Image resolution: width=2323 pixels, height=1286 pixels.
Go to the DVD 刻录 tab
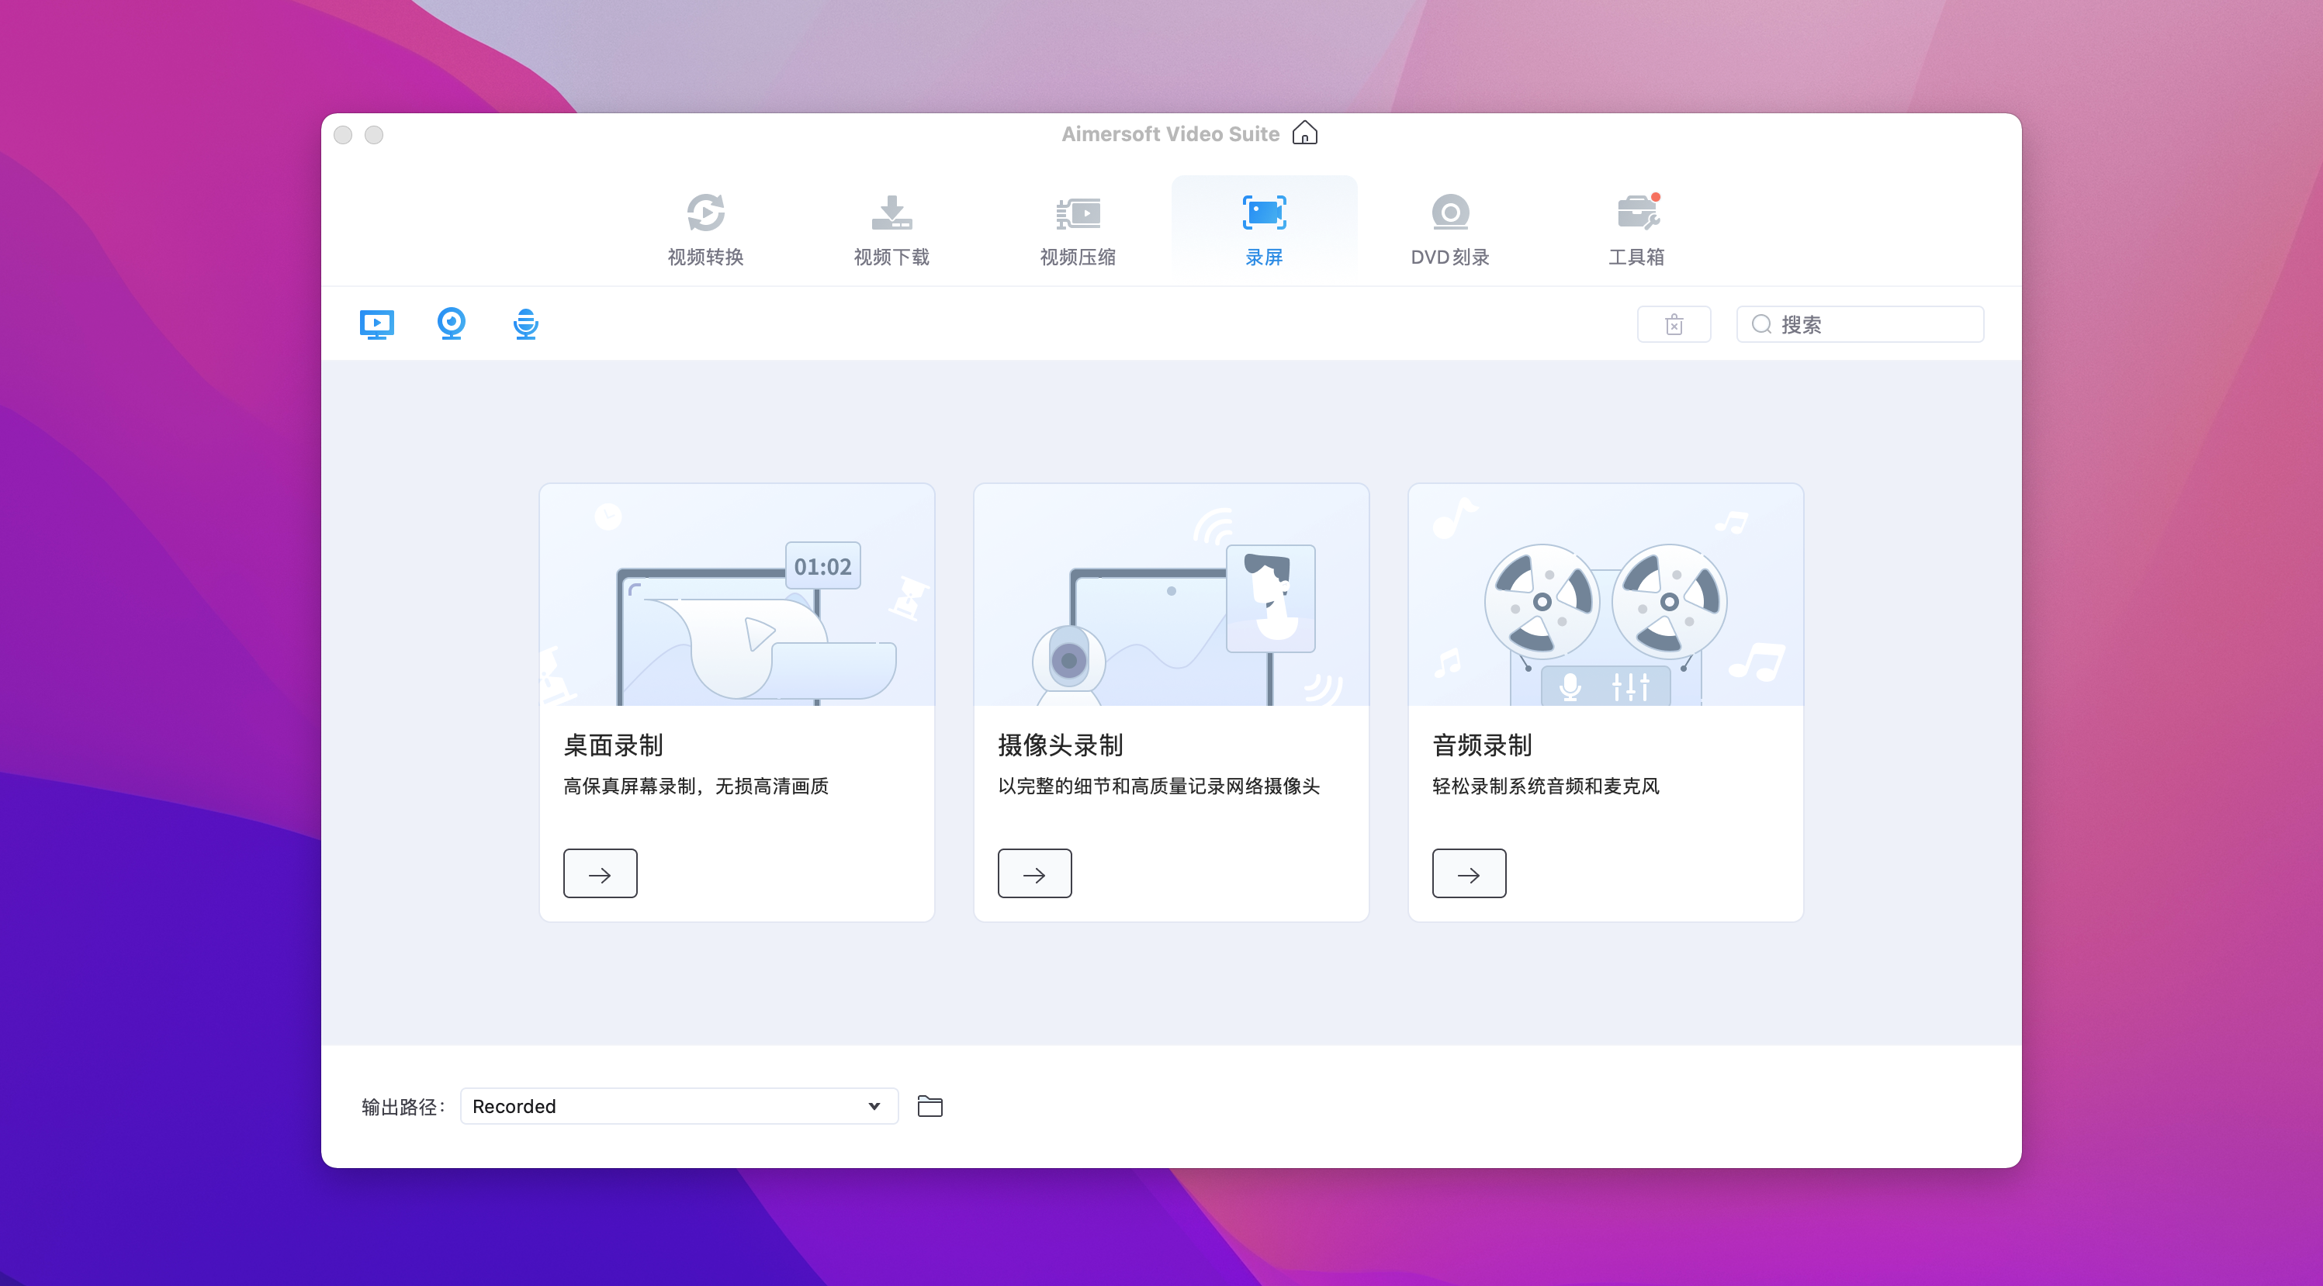(1450, 230)
